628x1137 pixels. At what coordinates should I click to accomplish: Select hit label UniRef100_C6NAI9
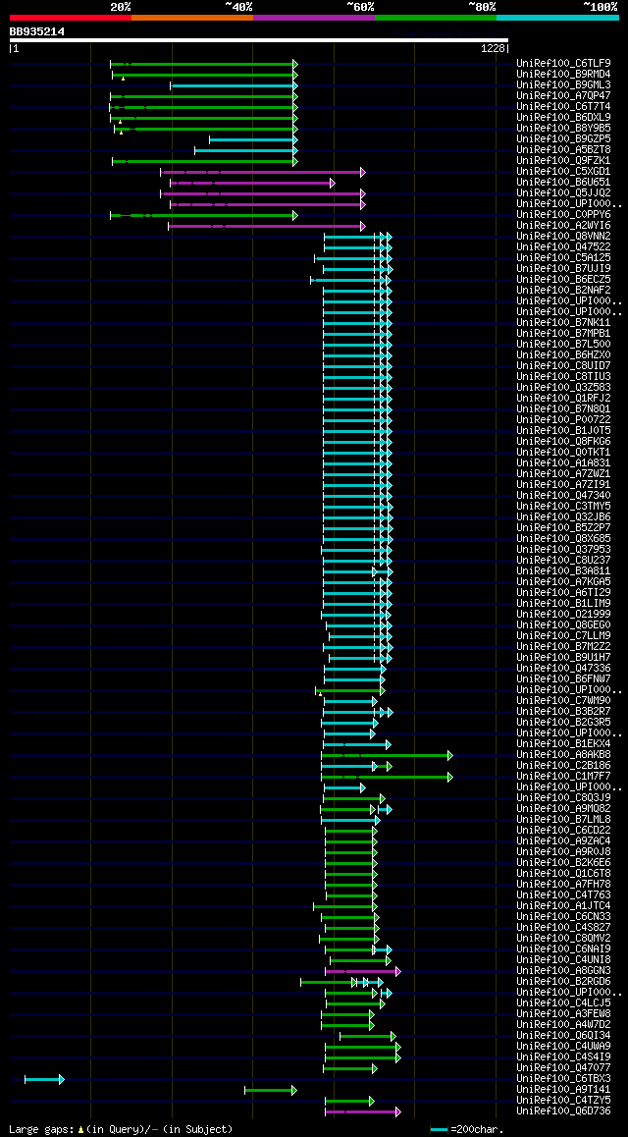coord(563,948)
